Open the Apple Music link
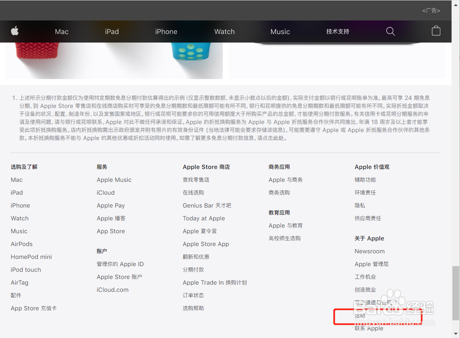 coord(114,180)
